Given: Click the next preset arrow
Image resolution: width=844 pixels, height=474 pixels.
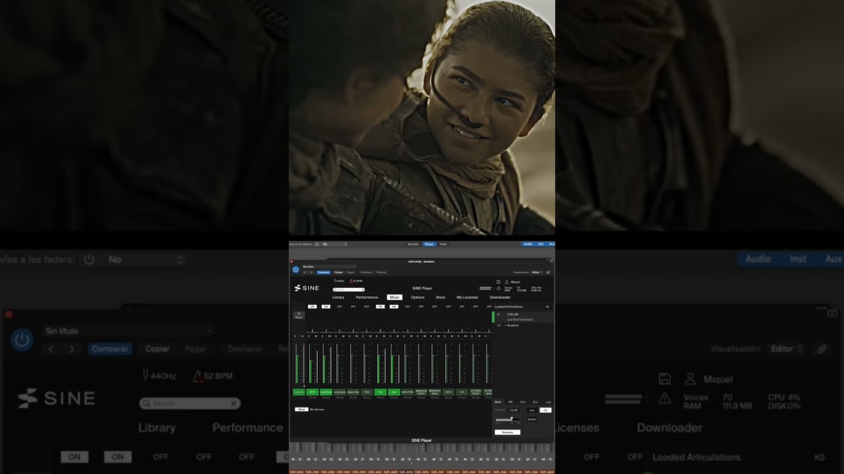Looking at the screenshot, I should coord(311,273).
